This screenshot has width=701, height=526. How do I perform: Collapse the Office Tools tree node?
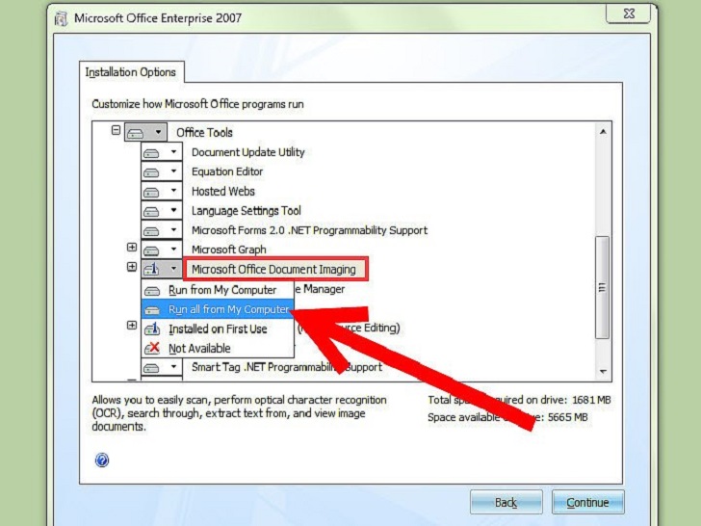(116, 131)
